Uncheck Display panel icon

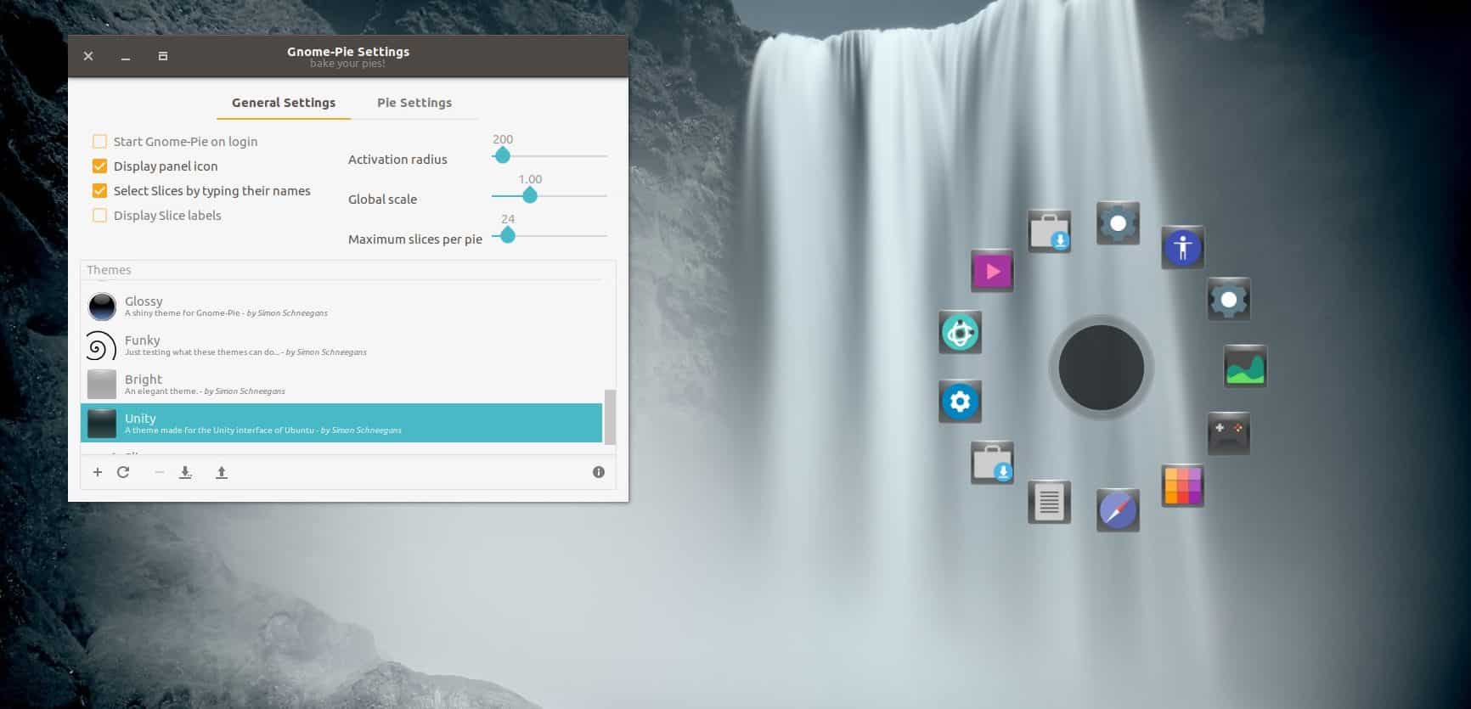(x=99, y=166)
